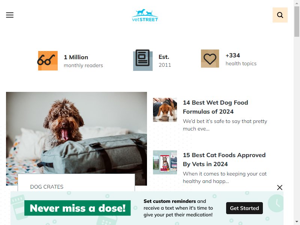Open the search magnifier button
Viewport: 300px width, 225px height.
coord(280,15)
